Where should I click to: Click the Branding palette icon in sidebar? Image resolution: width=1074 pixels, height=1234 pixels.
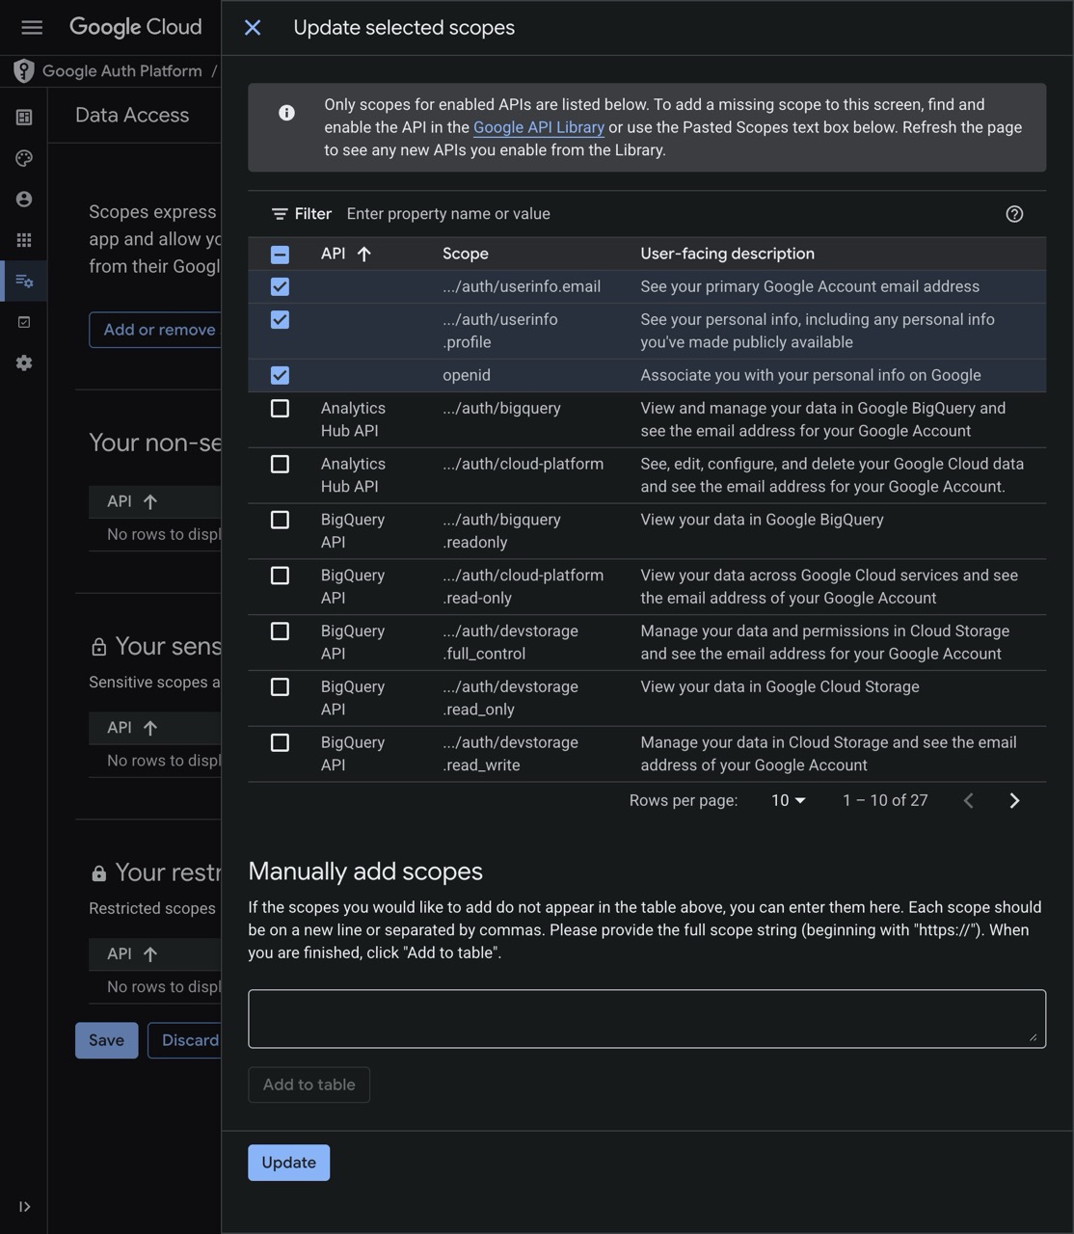tap(24, 158)
